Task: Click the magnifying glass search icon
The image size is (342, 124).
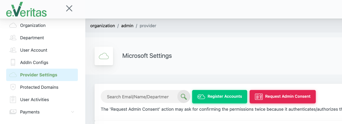Action: (184, 96)
